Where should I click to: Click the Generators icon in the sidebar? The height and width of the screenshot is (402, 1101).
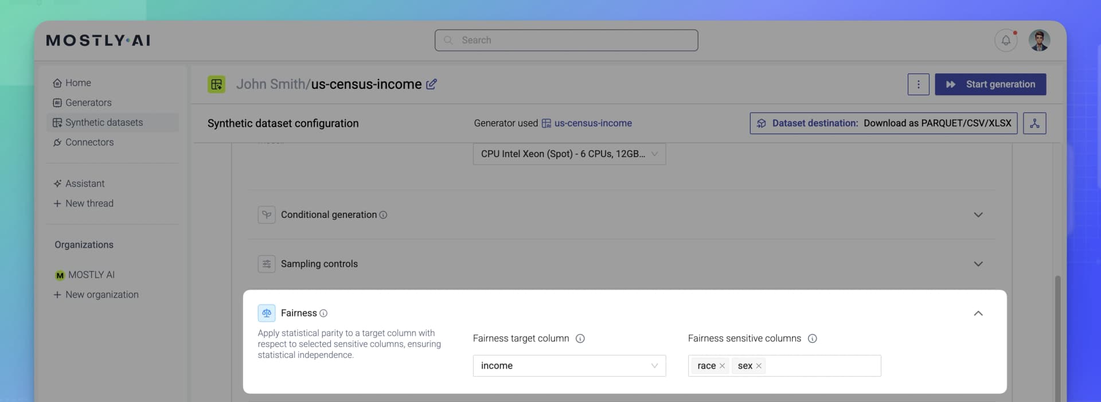57,103
